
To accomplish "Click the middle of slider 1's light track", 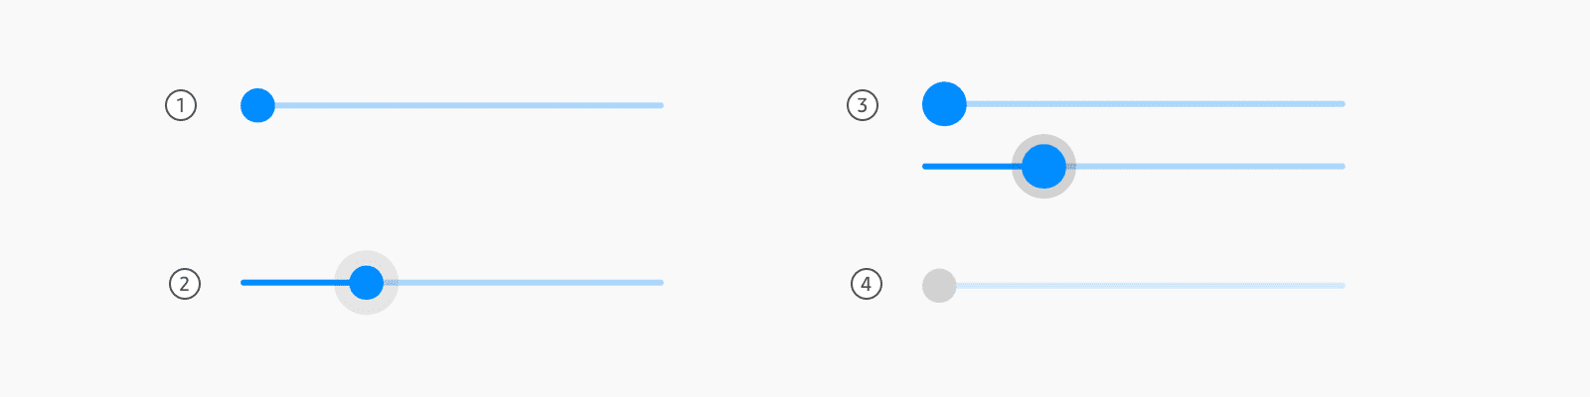I will [469, 105].
